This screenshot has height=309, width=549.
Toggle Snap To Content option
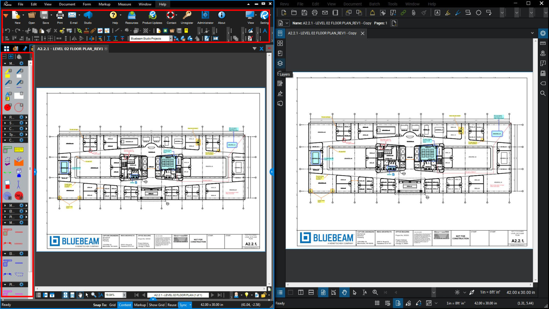tap(125, 305)
